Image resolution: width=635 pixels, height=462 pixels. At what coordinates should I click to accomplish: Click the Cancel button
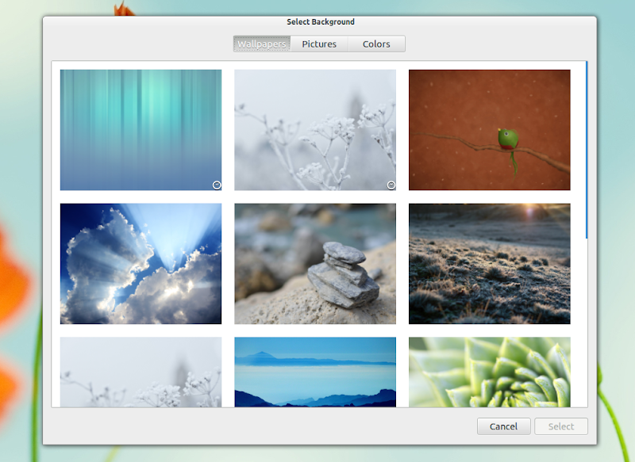pyautogui.click(x=503, y=426)
